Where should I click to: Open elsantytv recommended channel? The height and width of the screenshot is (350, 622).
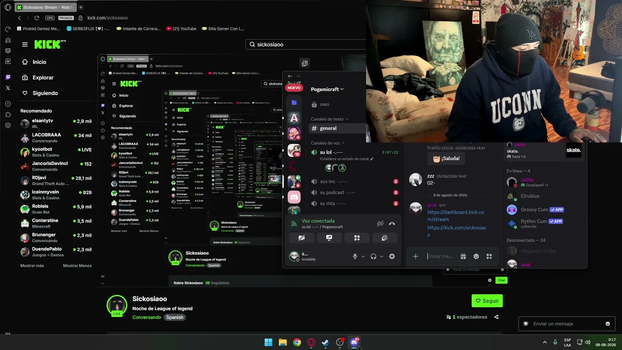pos(56,123)
